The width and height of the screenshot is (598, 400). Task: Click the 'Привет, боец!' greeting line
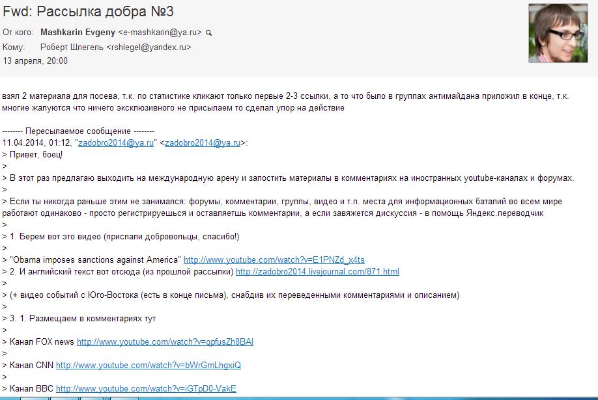36,155
